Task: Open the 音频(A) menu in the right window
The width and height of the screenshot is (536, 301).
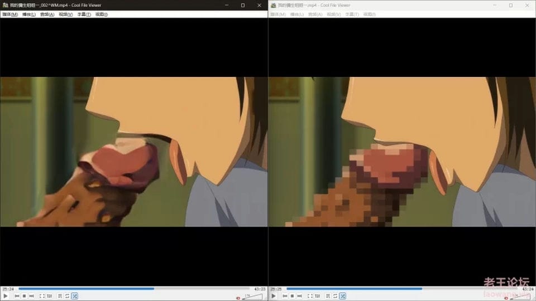Action: click(315, 14)
